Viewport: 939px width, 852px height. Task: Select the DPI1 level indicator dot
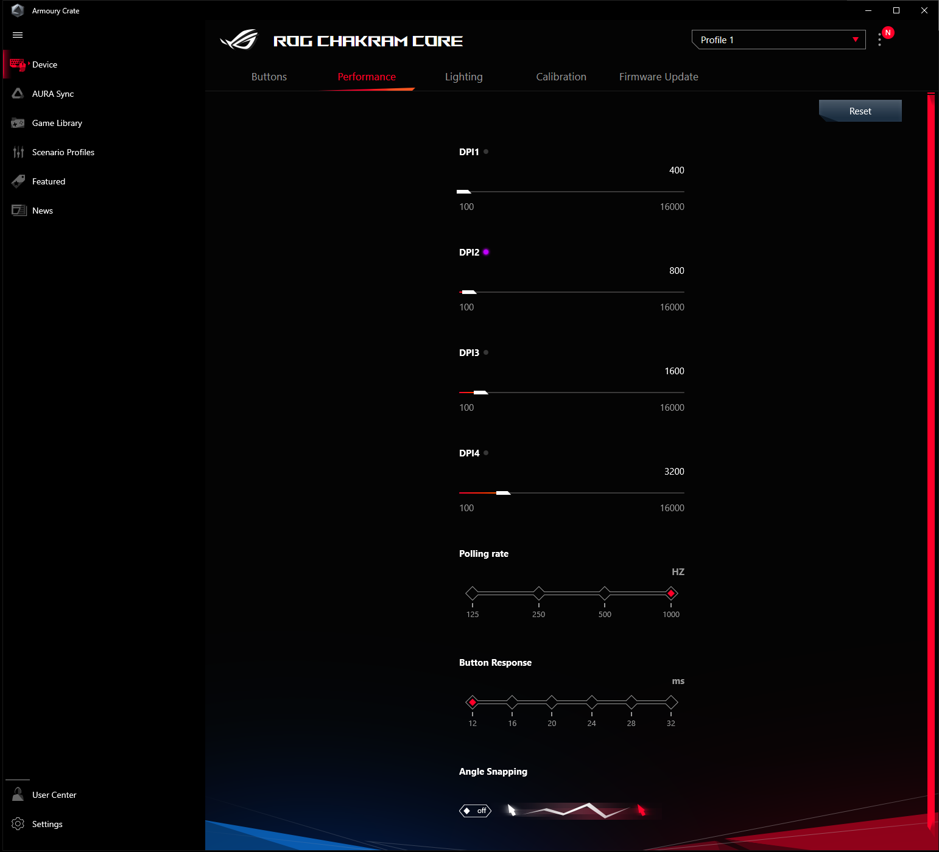click(486, 152)
